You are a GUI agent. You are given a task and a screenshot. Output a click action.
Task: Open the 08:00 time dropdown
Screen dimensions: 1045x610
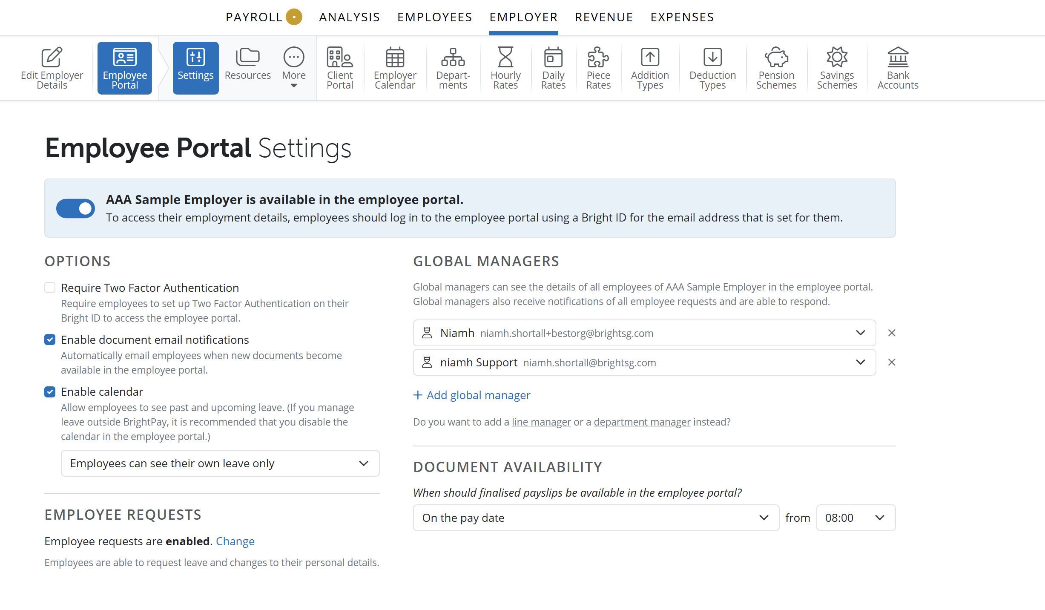[x=856, y=518]
